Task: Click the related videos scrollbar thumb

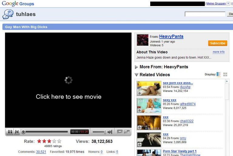Action: coord(227,92)
